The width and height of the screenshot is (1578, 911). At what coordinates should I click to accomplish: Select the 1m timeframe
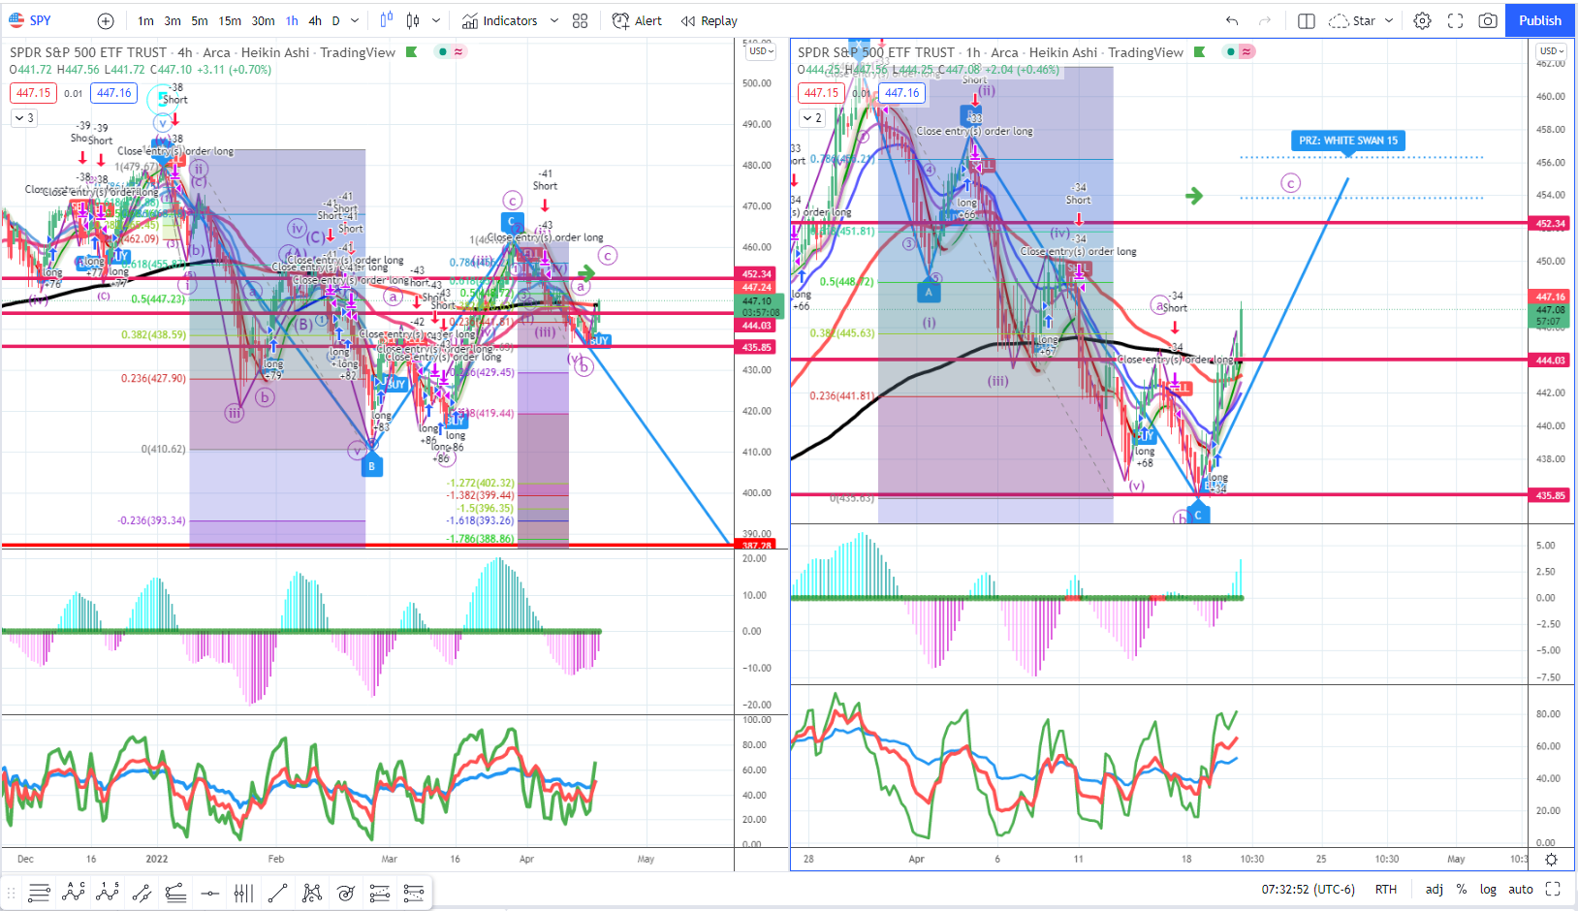pyautogui.click(x=145, y=21)
